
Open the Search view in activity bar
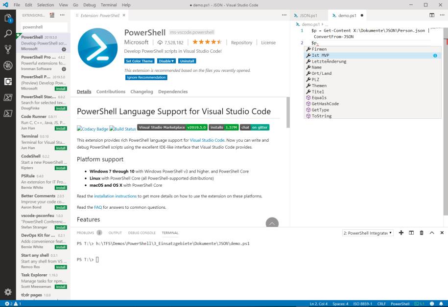8,34
